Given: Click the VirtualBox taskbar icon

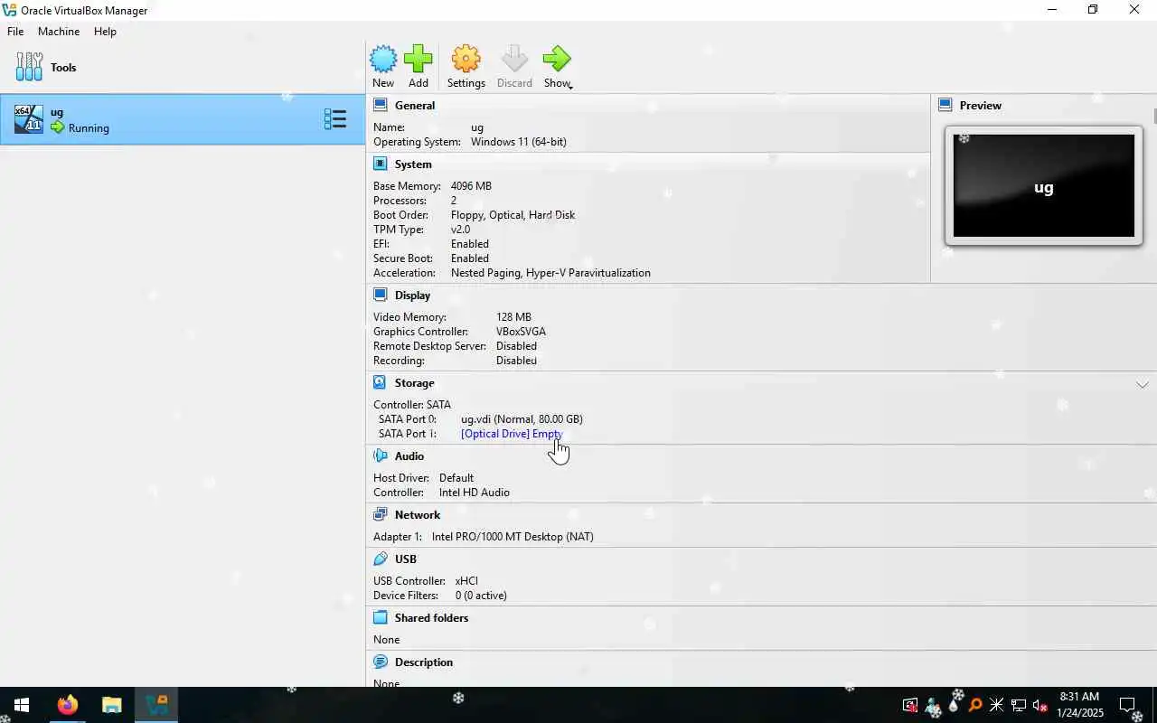Looking at the screenshot, I should pyautogui.click(x=156, y=705).
